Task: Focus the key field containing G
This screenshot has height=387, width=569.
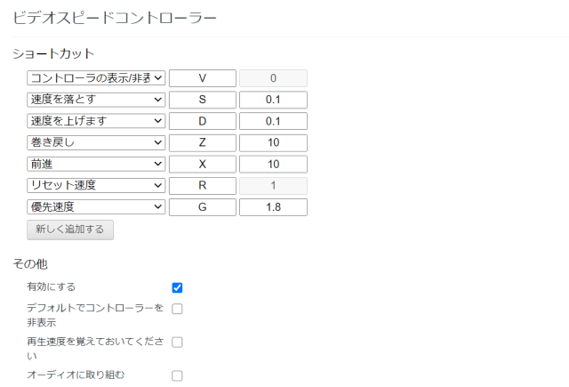Action: point(203,207)
